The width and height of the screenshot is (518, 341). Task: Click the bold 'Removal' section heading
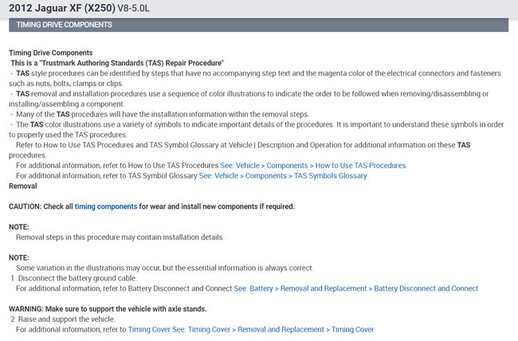23,186
